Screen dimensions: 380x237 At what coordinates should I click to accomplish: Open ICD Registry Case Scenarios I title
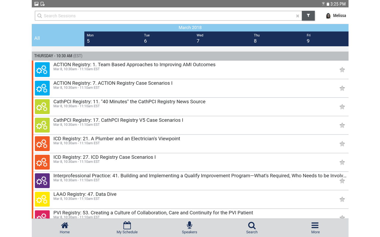(104, 157)
